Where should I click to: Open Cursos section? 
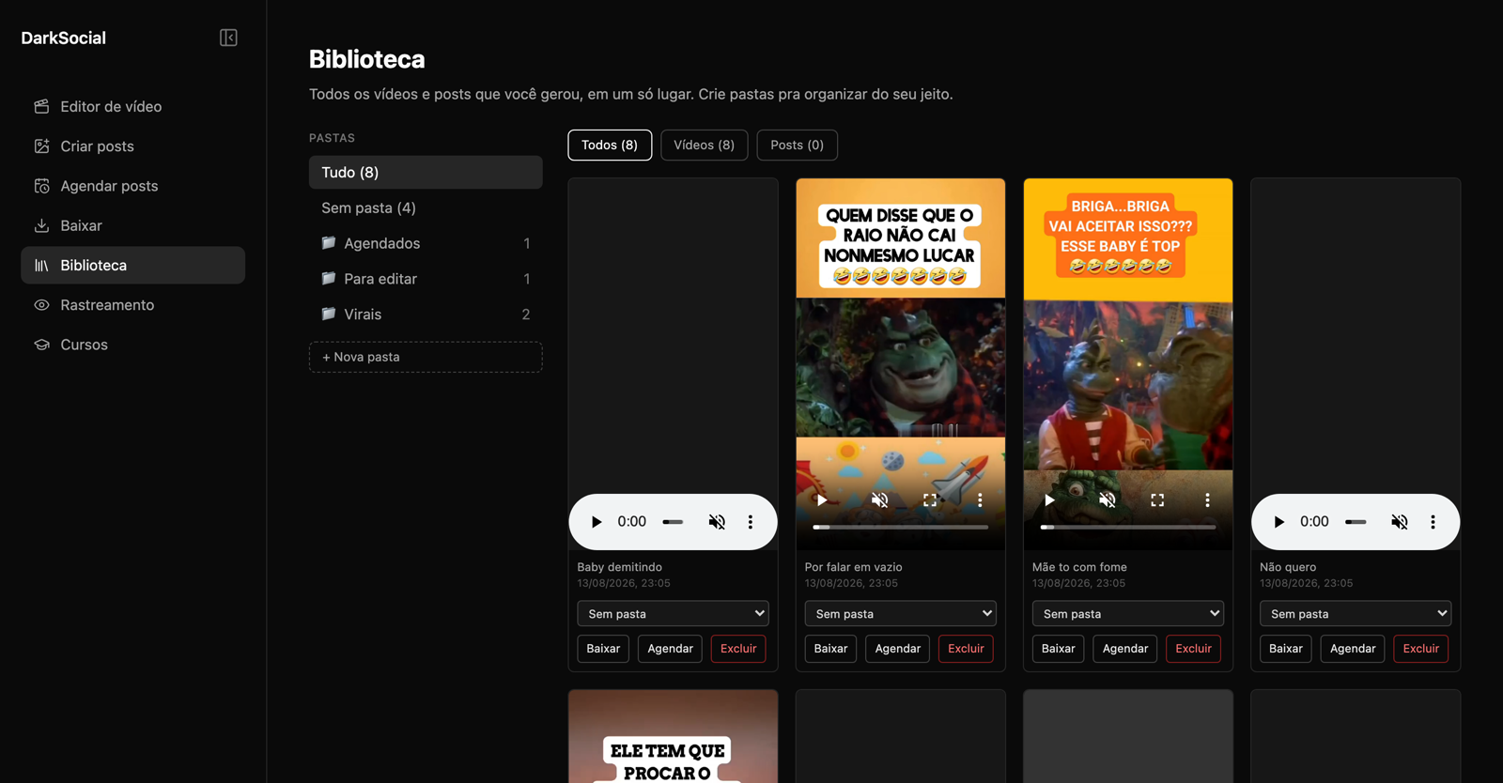132,345
